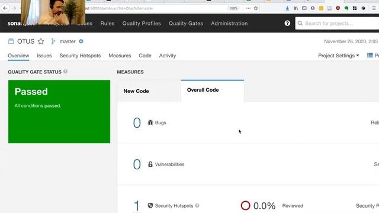
Task: Open the Firefox hamburger menu
Action: click(374, 8)
